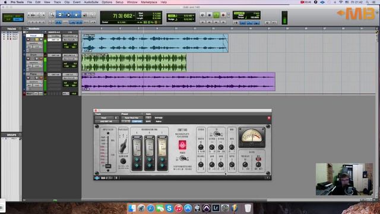Open the Vocal track input path selector
The image size is (380, 214).
pyautogui.click(x=70, y=36)
